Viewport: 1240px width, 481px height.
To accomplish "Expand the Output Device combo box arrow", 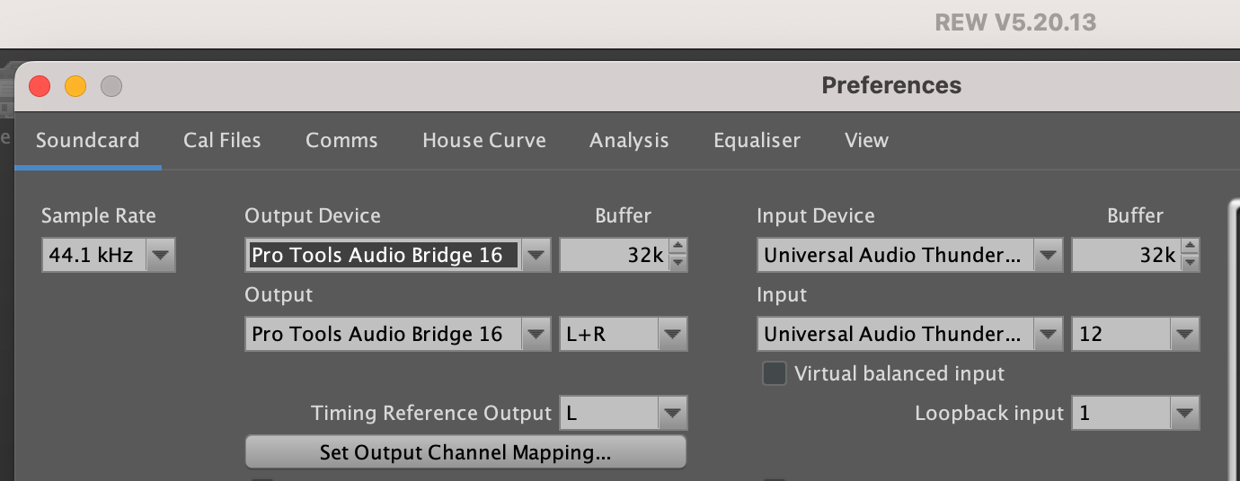I will tap(536, 256).
